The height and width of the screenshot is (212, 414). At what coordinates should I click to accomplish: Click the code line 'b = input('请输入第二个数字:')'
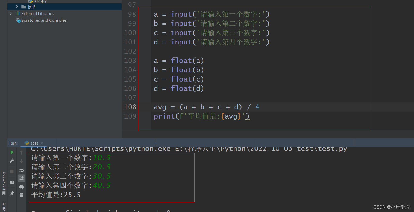212,24
